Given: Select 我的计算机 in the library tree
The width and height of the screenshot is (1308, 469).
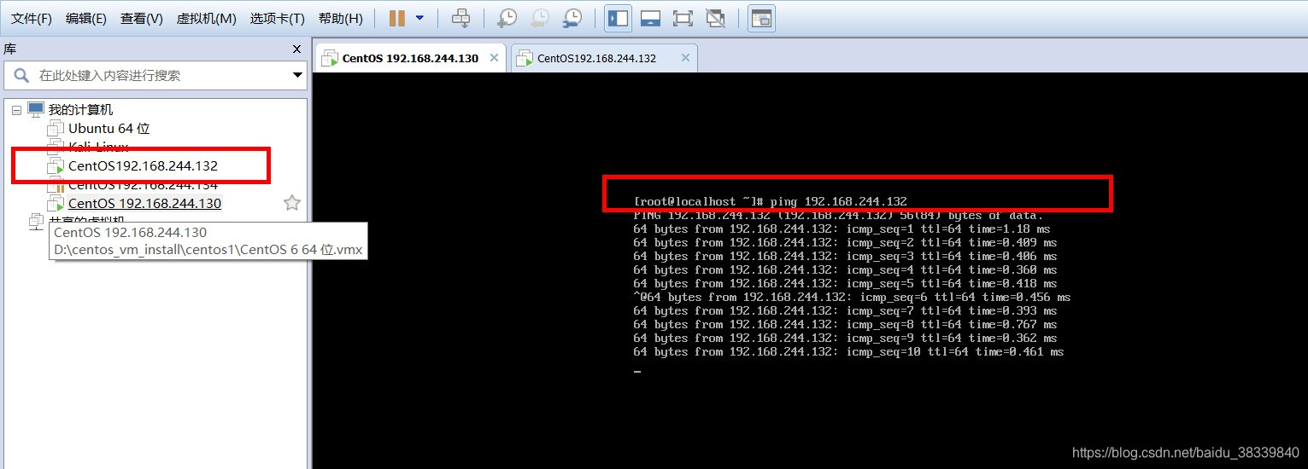Looking at the screenshot, I should pyautogui.click(x=80, y=110).
